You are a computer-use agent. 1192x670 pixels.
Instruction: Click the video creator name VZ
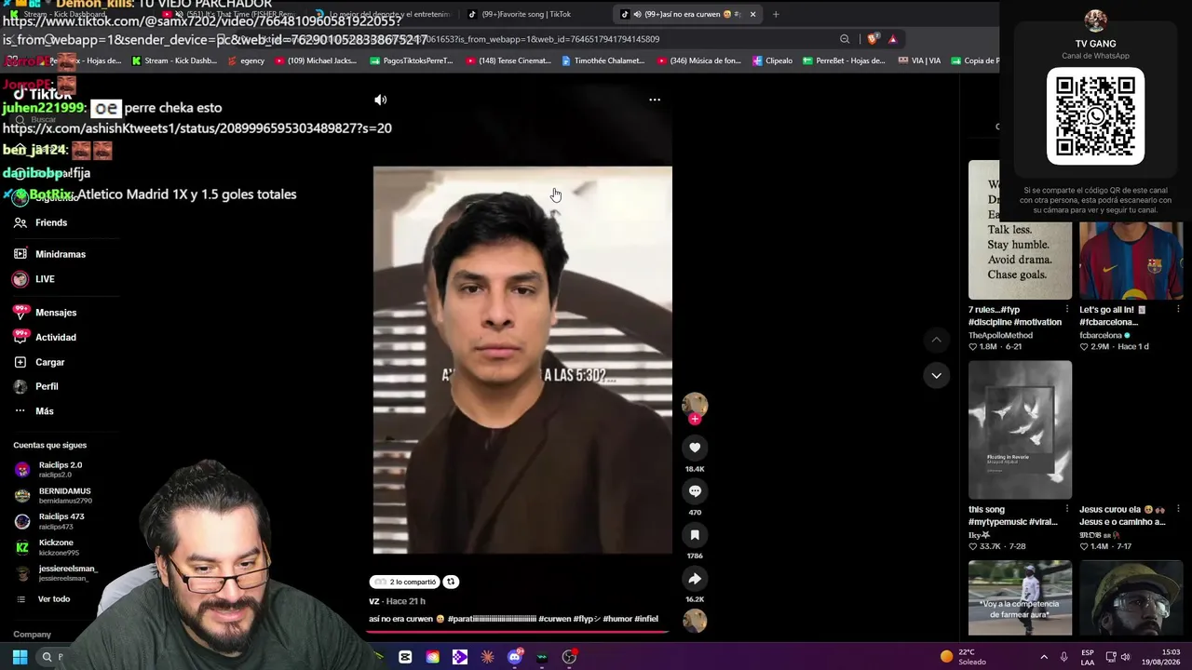coord(373,601)
